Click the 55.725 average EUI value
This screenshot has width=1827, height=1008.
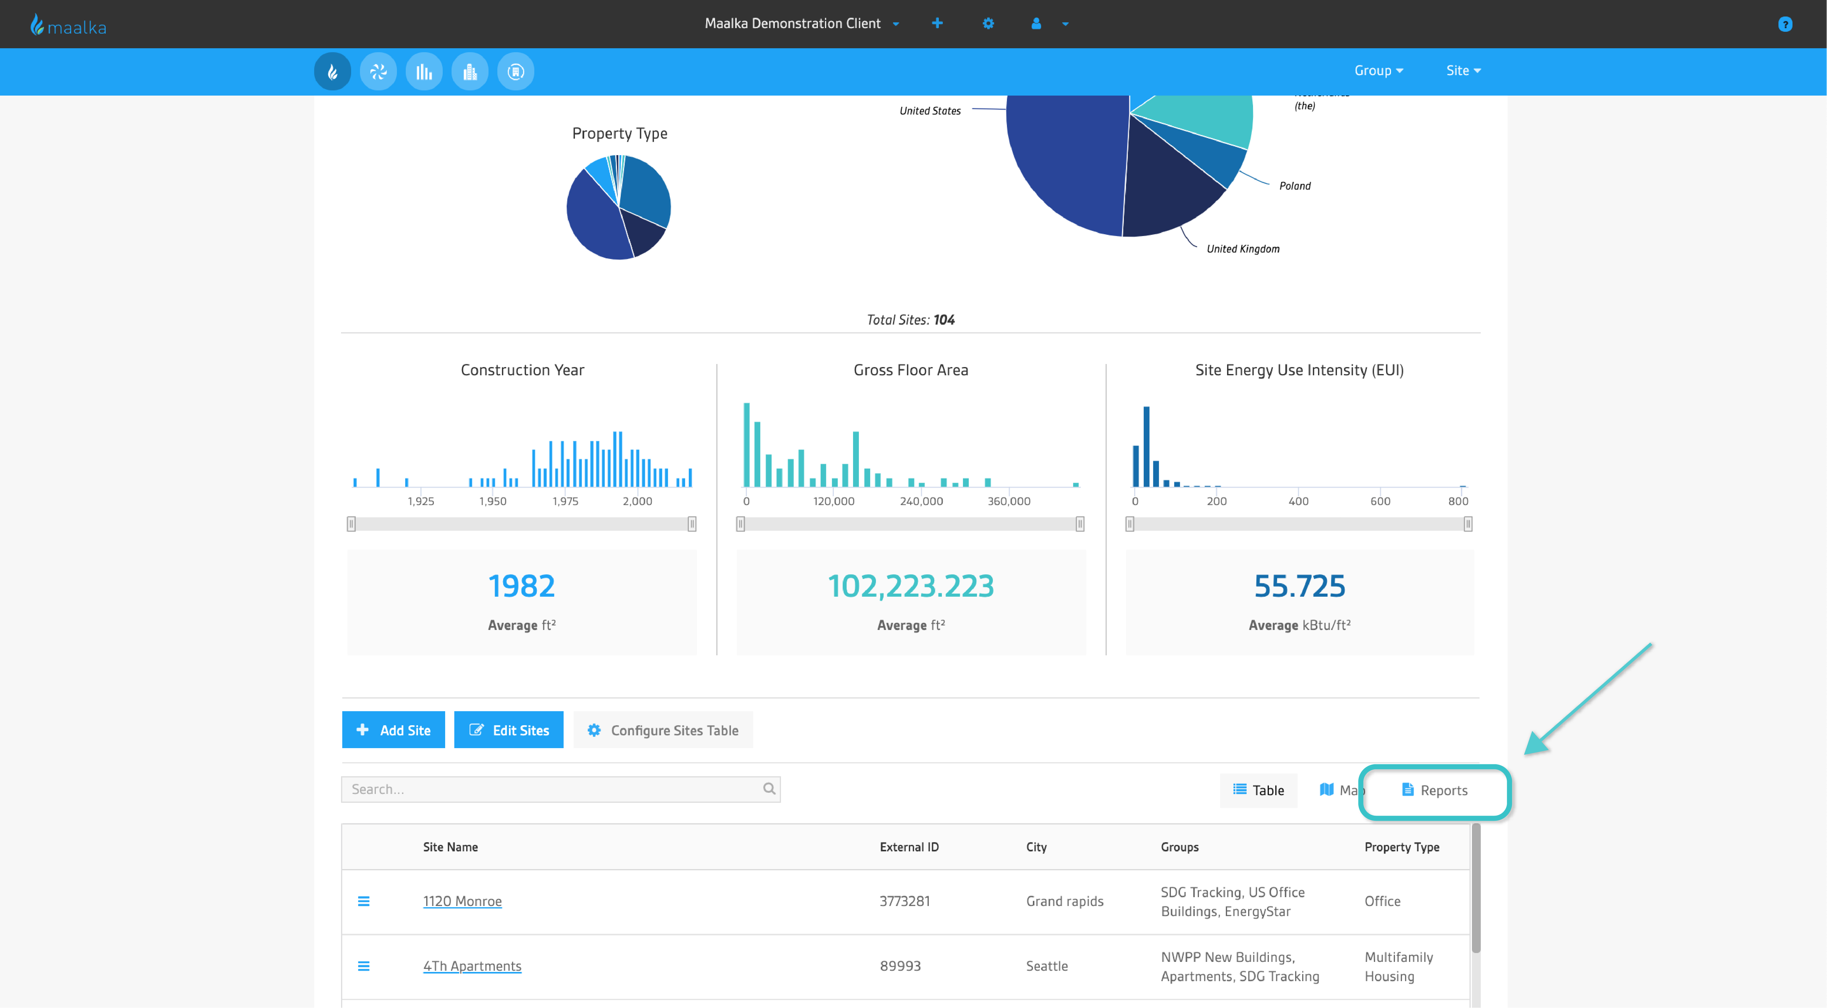[x=1299, y=586]
